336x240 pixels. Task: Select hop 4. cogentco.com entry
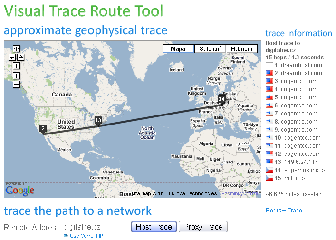tap(296, 89)
